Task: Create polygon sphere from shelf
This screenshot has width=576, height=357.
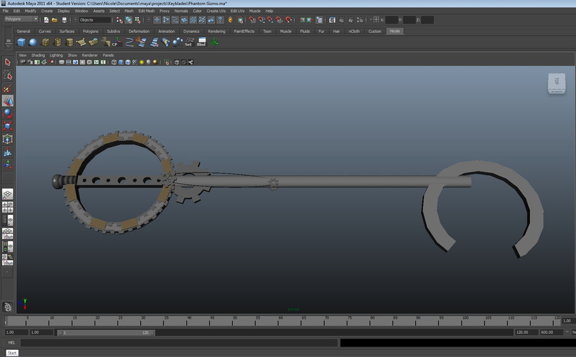Action: [33, 42]
